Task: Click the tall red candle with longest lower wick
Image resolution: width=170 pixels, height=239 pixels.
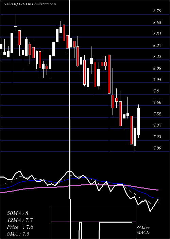Action: pos(109,74)
